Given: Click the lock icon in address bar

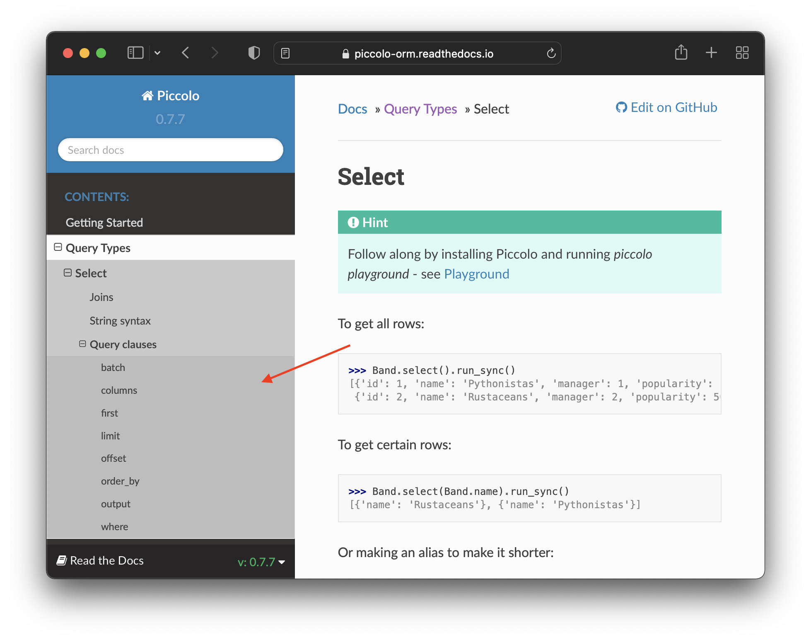Looking at the screenshot, I should (x=345, y=54).
